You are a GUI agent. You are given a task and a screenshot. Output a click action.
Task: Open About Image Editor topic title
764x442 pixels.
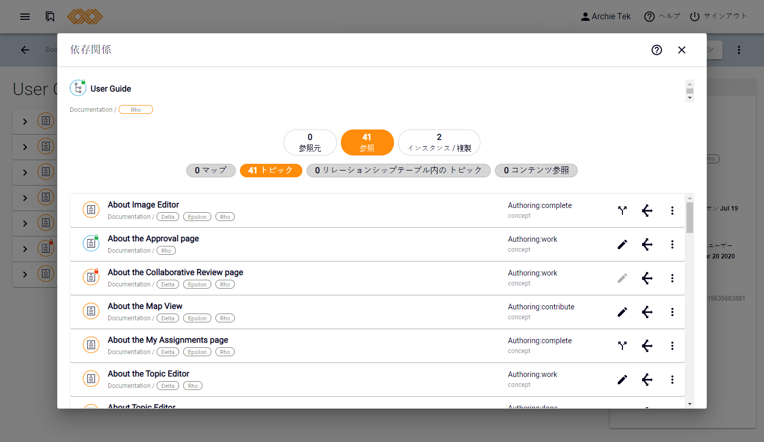[x=143, y=205]
